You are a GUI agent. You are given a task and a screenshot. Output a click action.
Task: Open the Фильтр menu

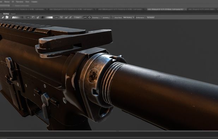pos(7,2)
